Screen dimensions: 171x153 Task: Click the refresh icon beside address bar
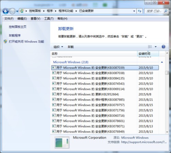(x=140, y=11)
